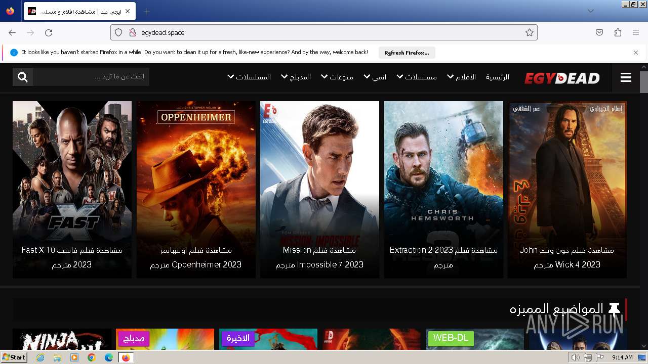
Task: Click the network tray icon
Action: (587, 357)
